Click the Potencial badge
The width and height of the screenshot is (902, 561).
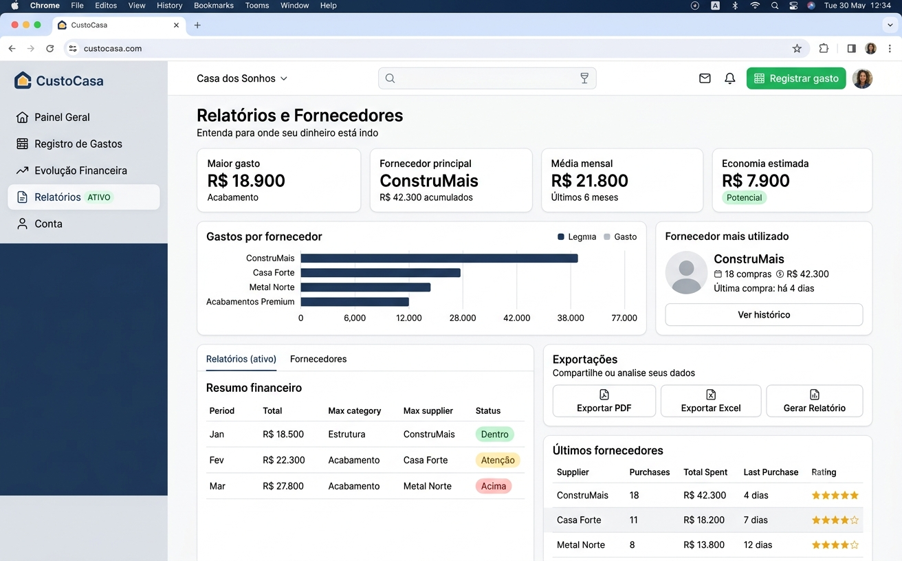(745, 197)
